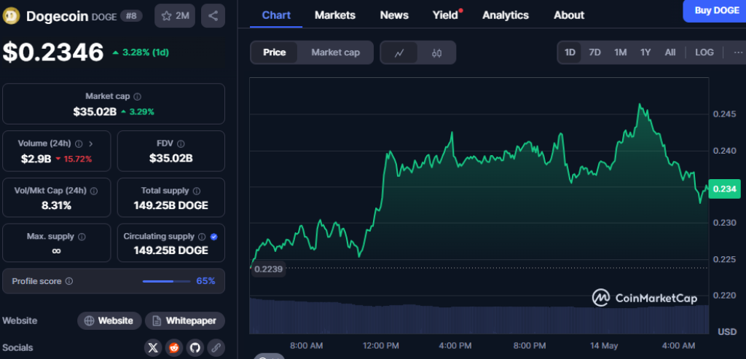Open the more options ellipsis on chart toolbar
The image size is (746, 359).
(x=738, y=52)
